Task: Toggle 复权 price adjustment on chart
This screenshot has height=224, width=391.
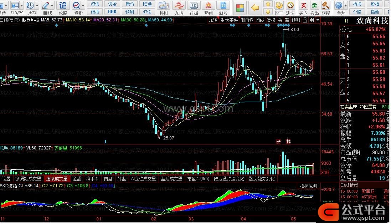Action: click(271, 20)
